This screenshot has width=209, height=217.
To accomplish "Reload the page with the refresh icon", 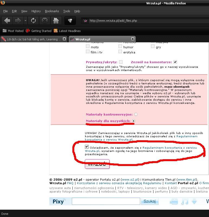I will pos(33,21).
